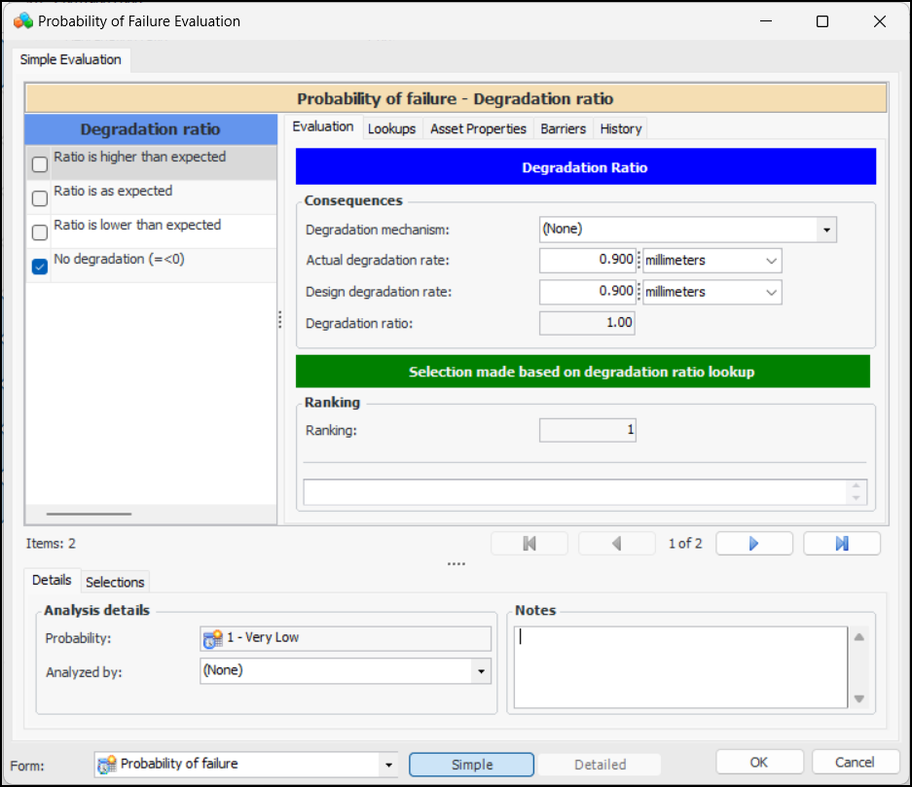Click the Probability of failure form icon
912x787 pixels.
click(107, 765)
